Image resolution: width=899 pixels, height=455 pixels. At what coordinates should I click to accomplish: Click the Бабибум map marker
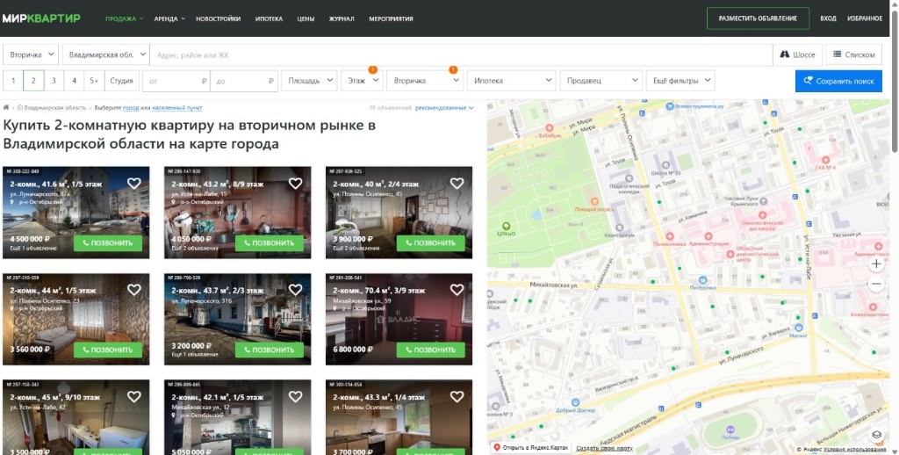[550, 128]
